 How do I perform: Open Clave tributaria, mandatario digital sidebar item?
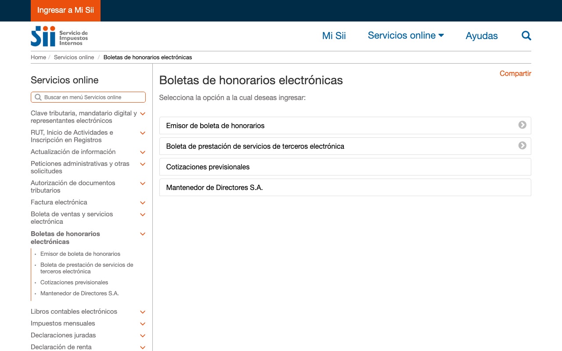(84, 117)
